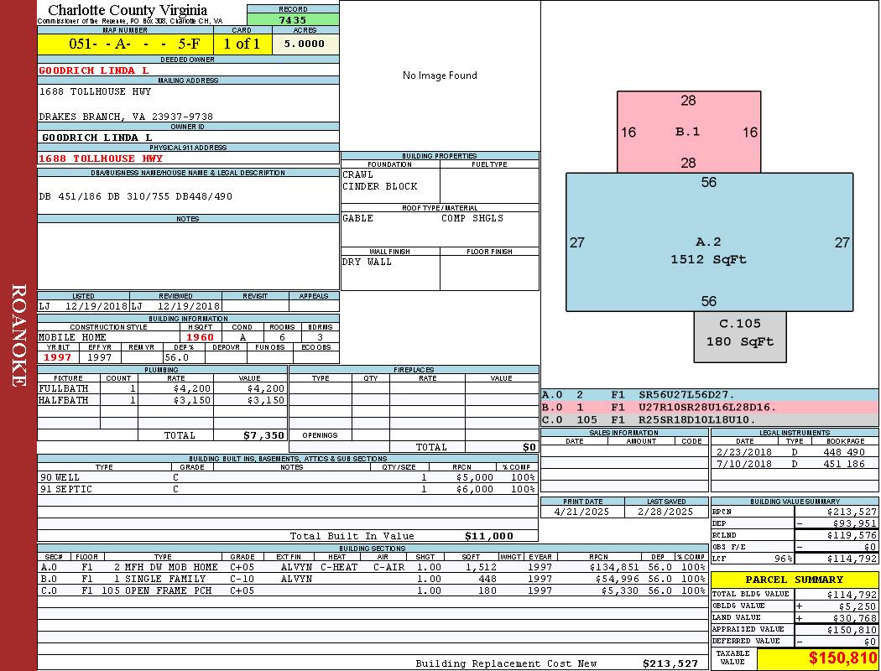Click the green record number 7435
Viewport: 881px width, 671px height.
coord(293,19)
